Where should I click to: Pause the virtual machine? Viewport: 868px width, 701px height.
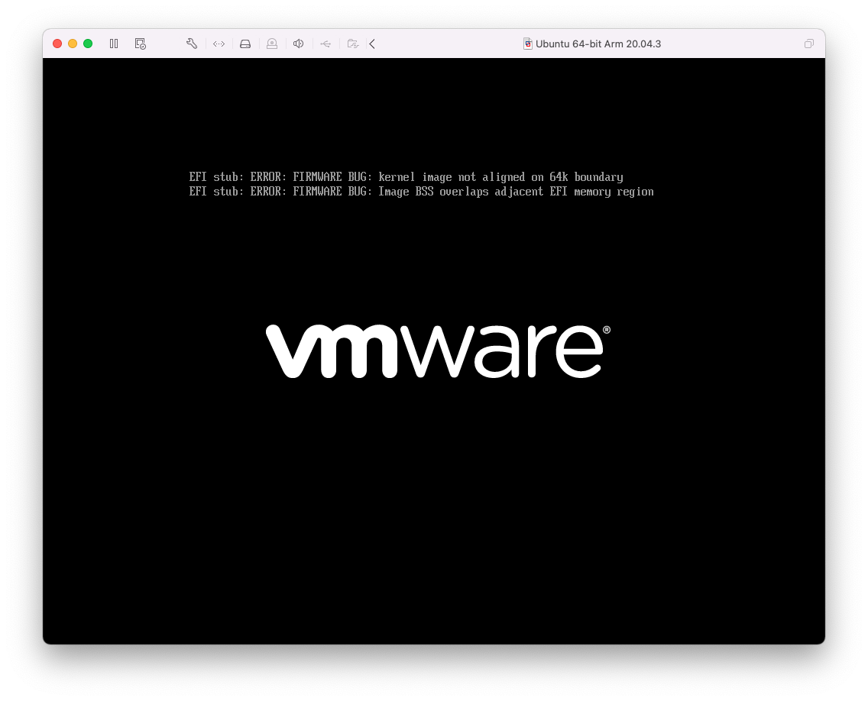click(114, 44)
